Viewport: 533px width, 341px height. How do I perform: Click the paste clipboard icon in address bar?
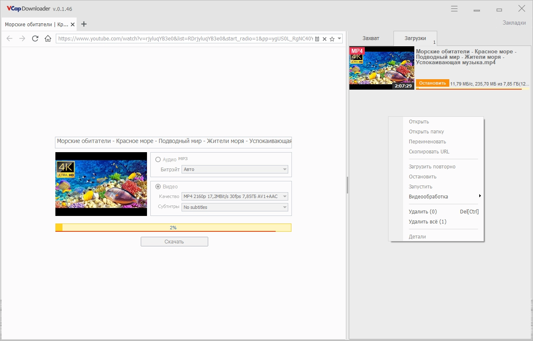(317, 39)
